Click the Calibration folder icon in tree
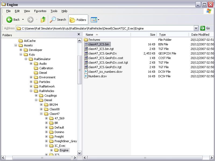This screenshot has height=161, width=215. point(36,68)
